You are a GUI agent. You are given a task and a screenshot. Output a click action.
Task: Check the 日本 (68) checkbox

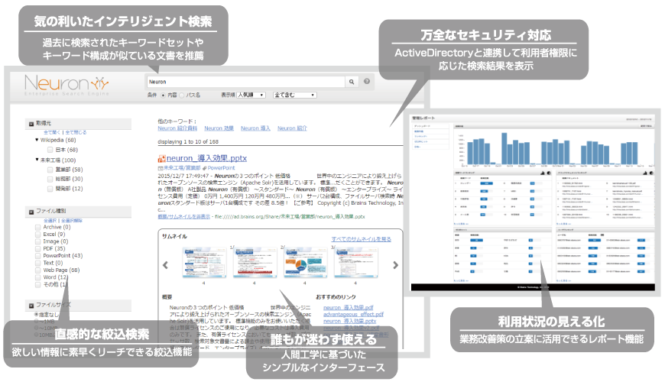tap(50, 150)
